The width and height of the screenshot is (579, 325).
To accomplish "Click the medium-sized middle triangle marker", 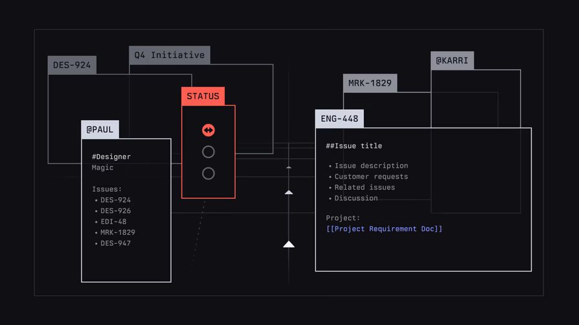I will point(289,192).
